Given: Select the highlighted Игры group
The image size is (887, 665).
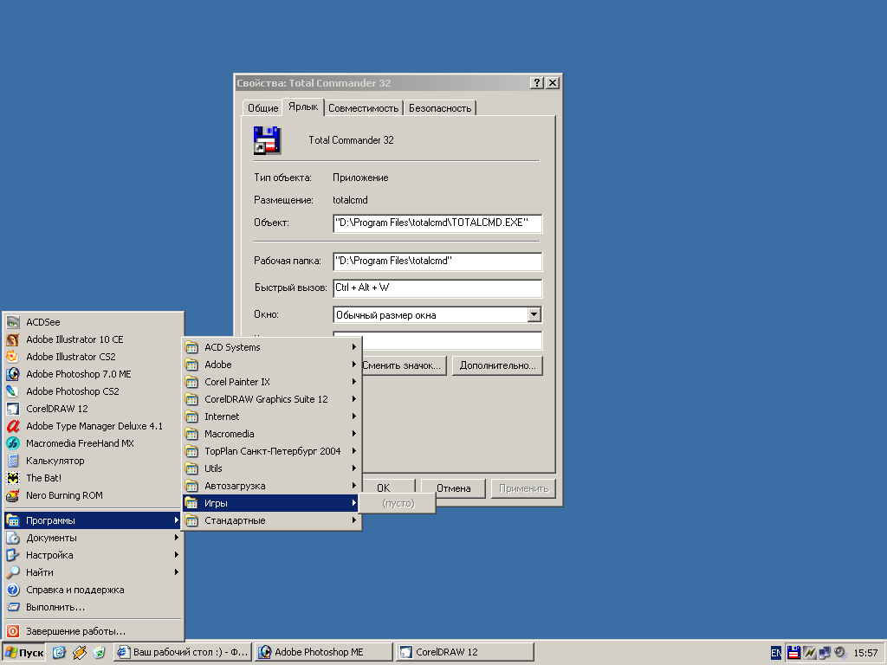Looking at the screenshot, I should point(271,503).
